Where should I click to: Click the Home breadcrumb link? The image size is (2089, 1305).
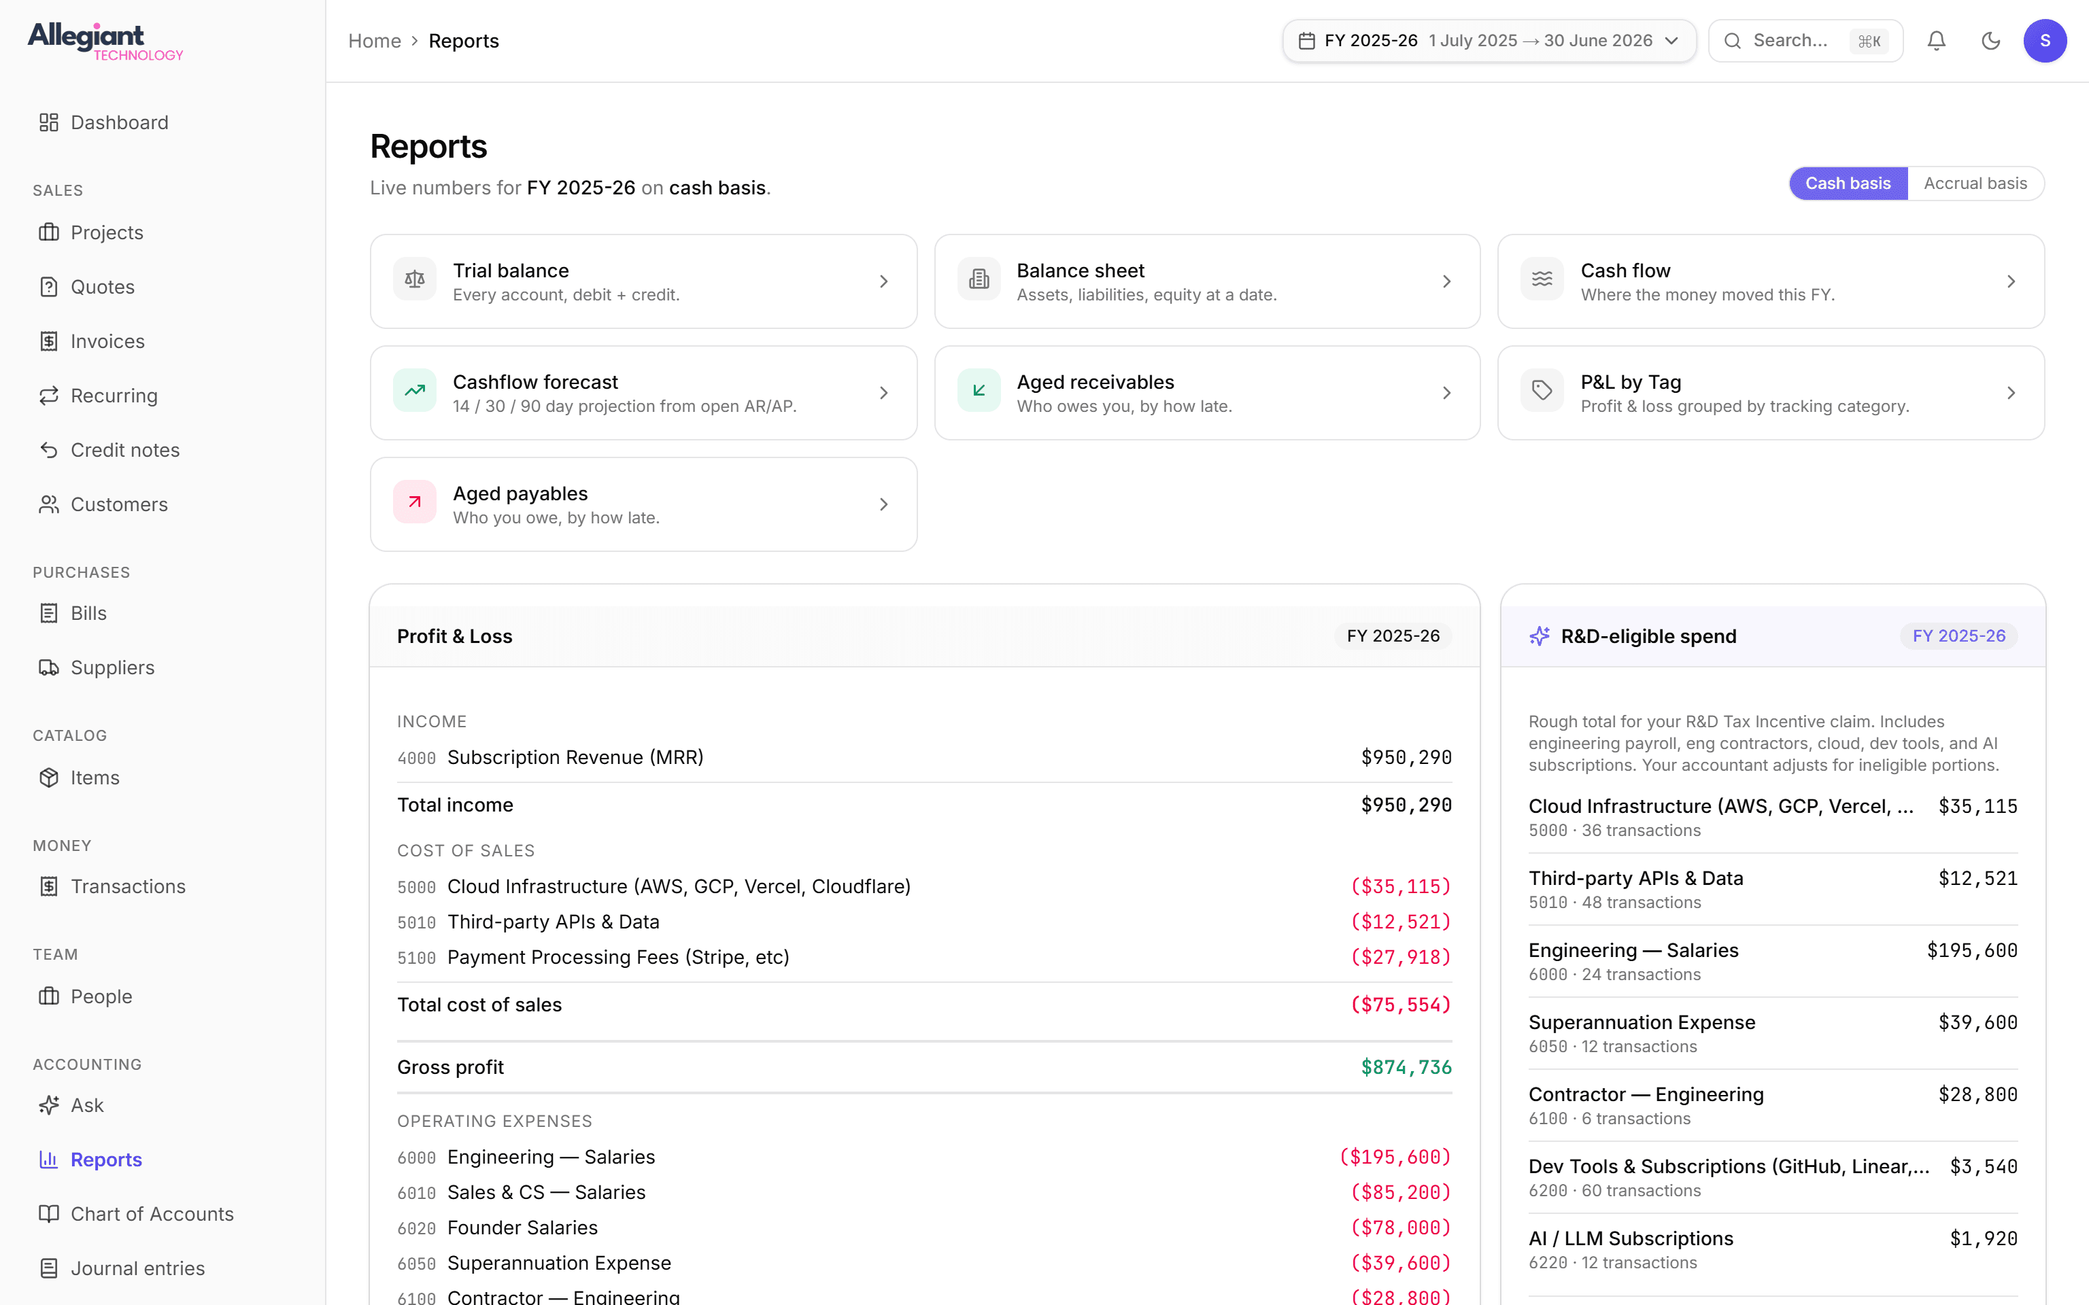pyautogui.click(x=375, y=41)
